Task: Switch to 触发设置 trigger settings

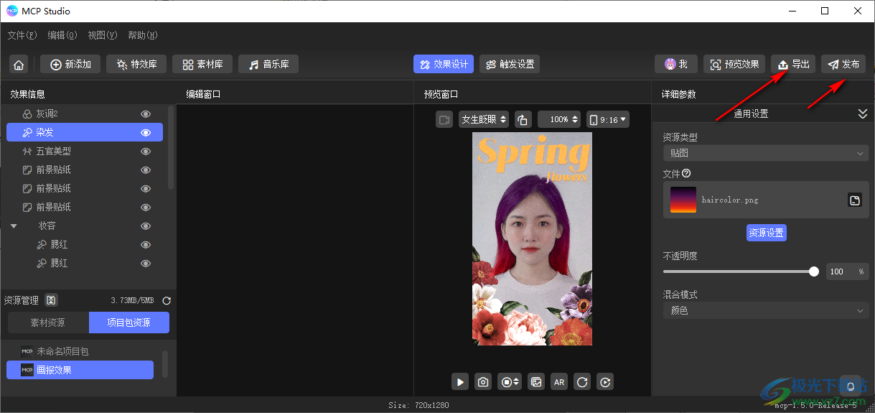Action: coord(509,65)
